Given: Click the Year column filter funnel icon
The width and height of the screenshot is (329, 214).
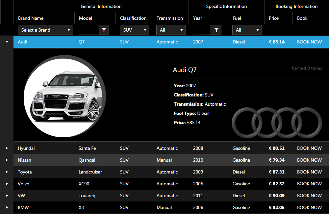Looking at the screenshot, I should point(216,30).
